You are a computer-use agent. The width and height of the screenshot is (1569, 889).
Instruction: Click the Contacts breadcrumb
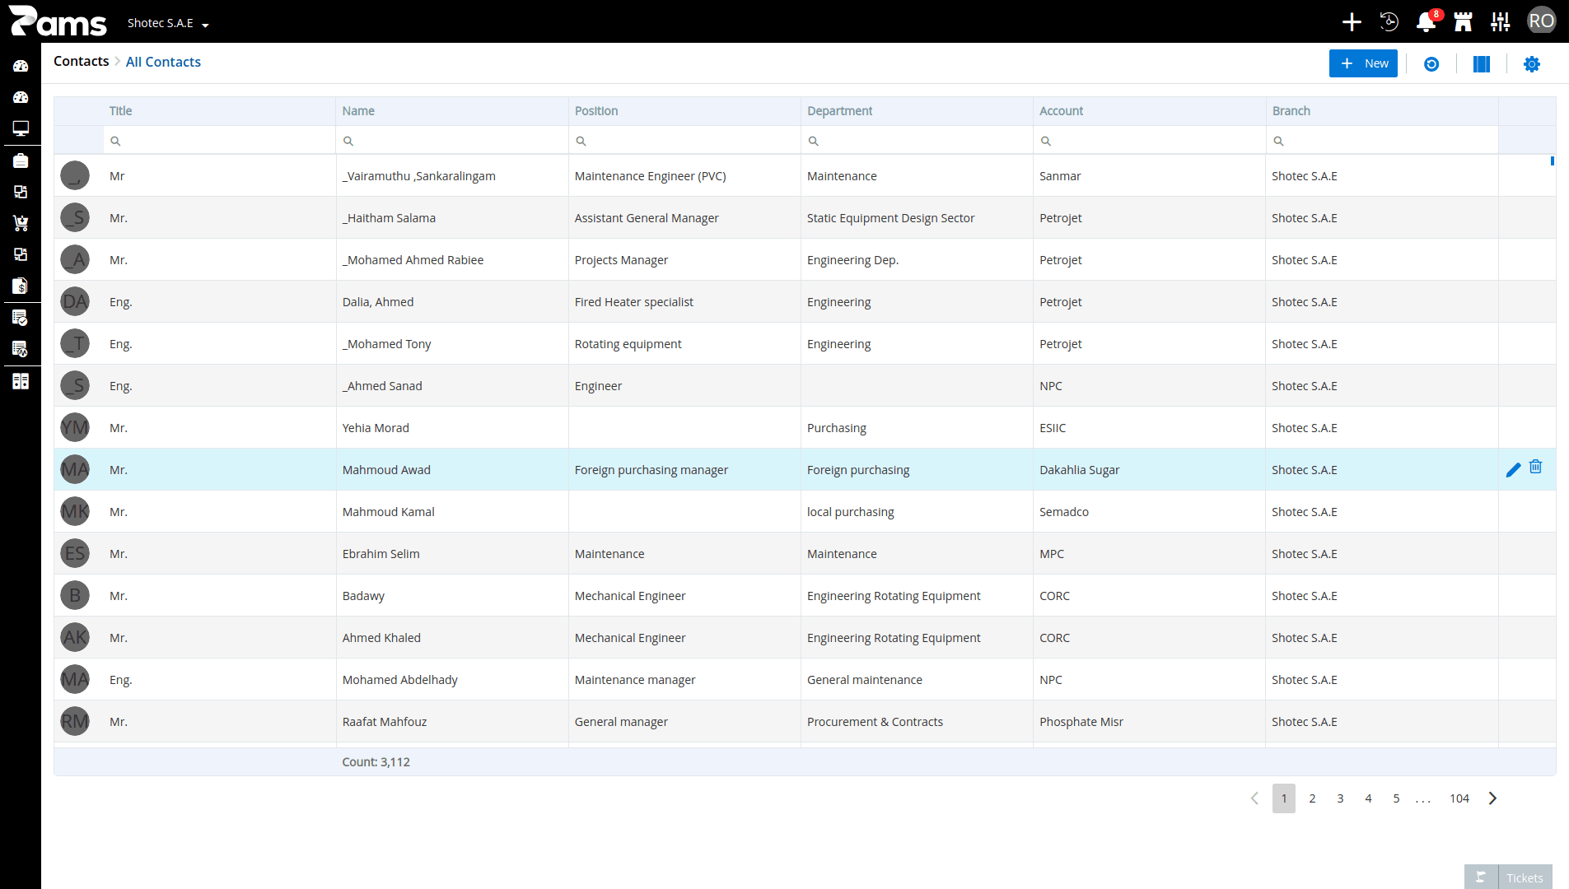(x=81, y=62)
